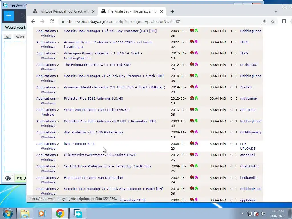Open a new Chrome tab
Viewport: 292px width, 219px height.
tap(172, 11)
